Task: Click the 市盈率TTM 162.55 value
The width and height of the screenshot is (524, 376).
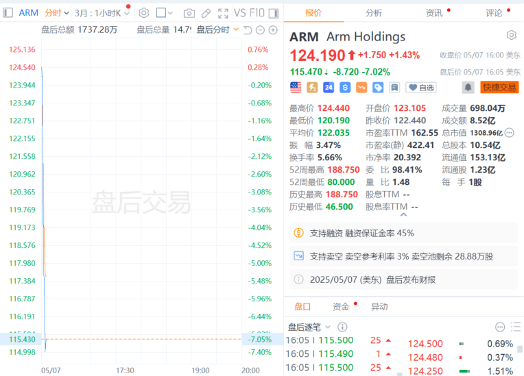Action: 425,133
